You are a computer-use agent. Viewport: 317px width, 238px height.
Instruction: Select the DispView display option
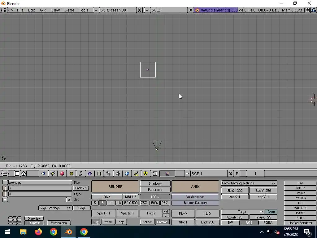point(34,218)
